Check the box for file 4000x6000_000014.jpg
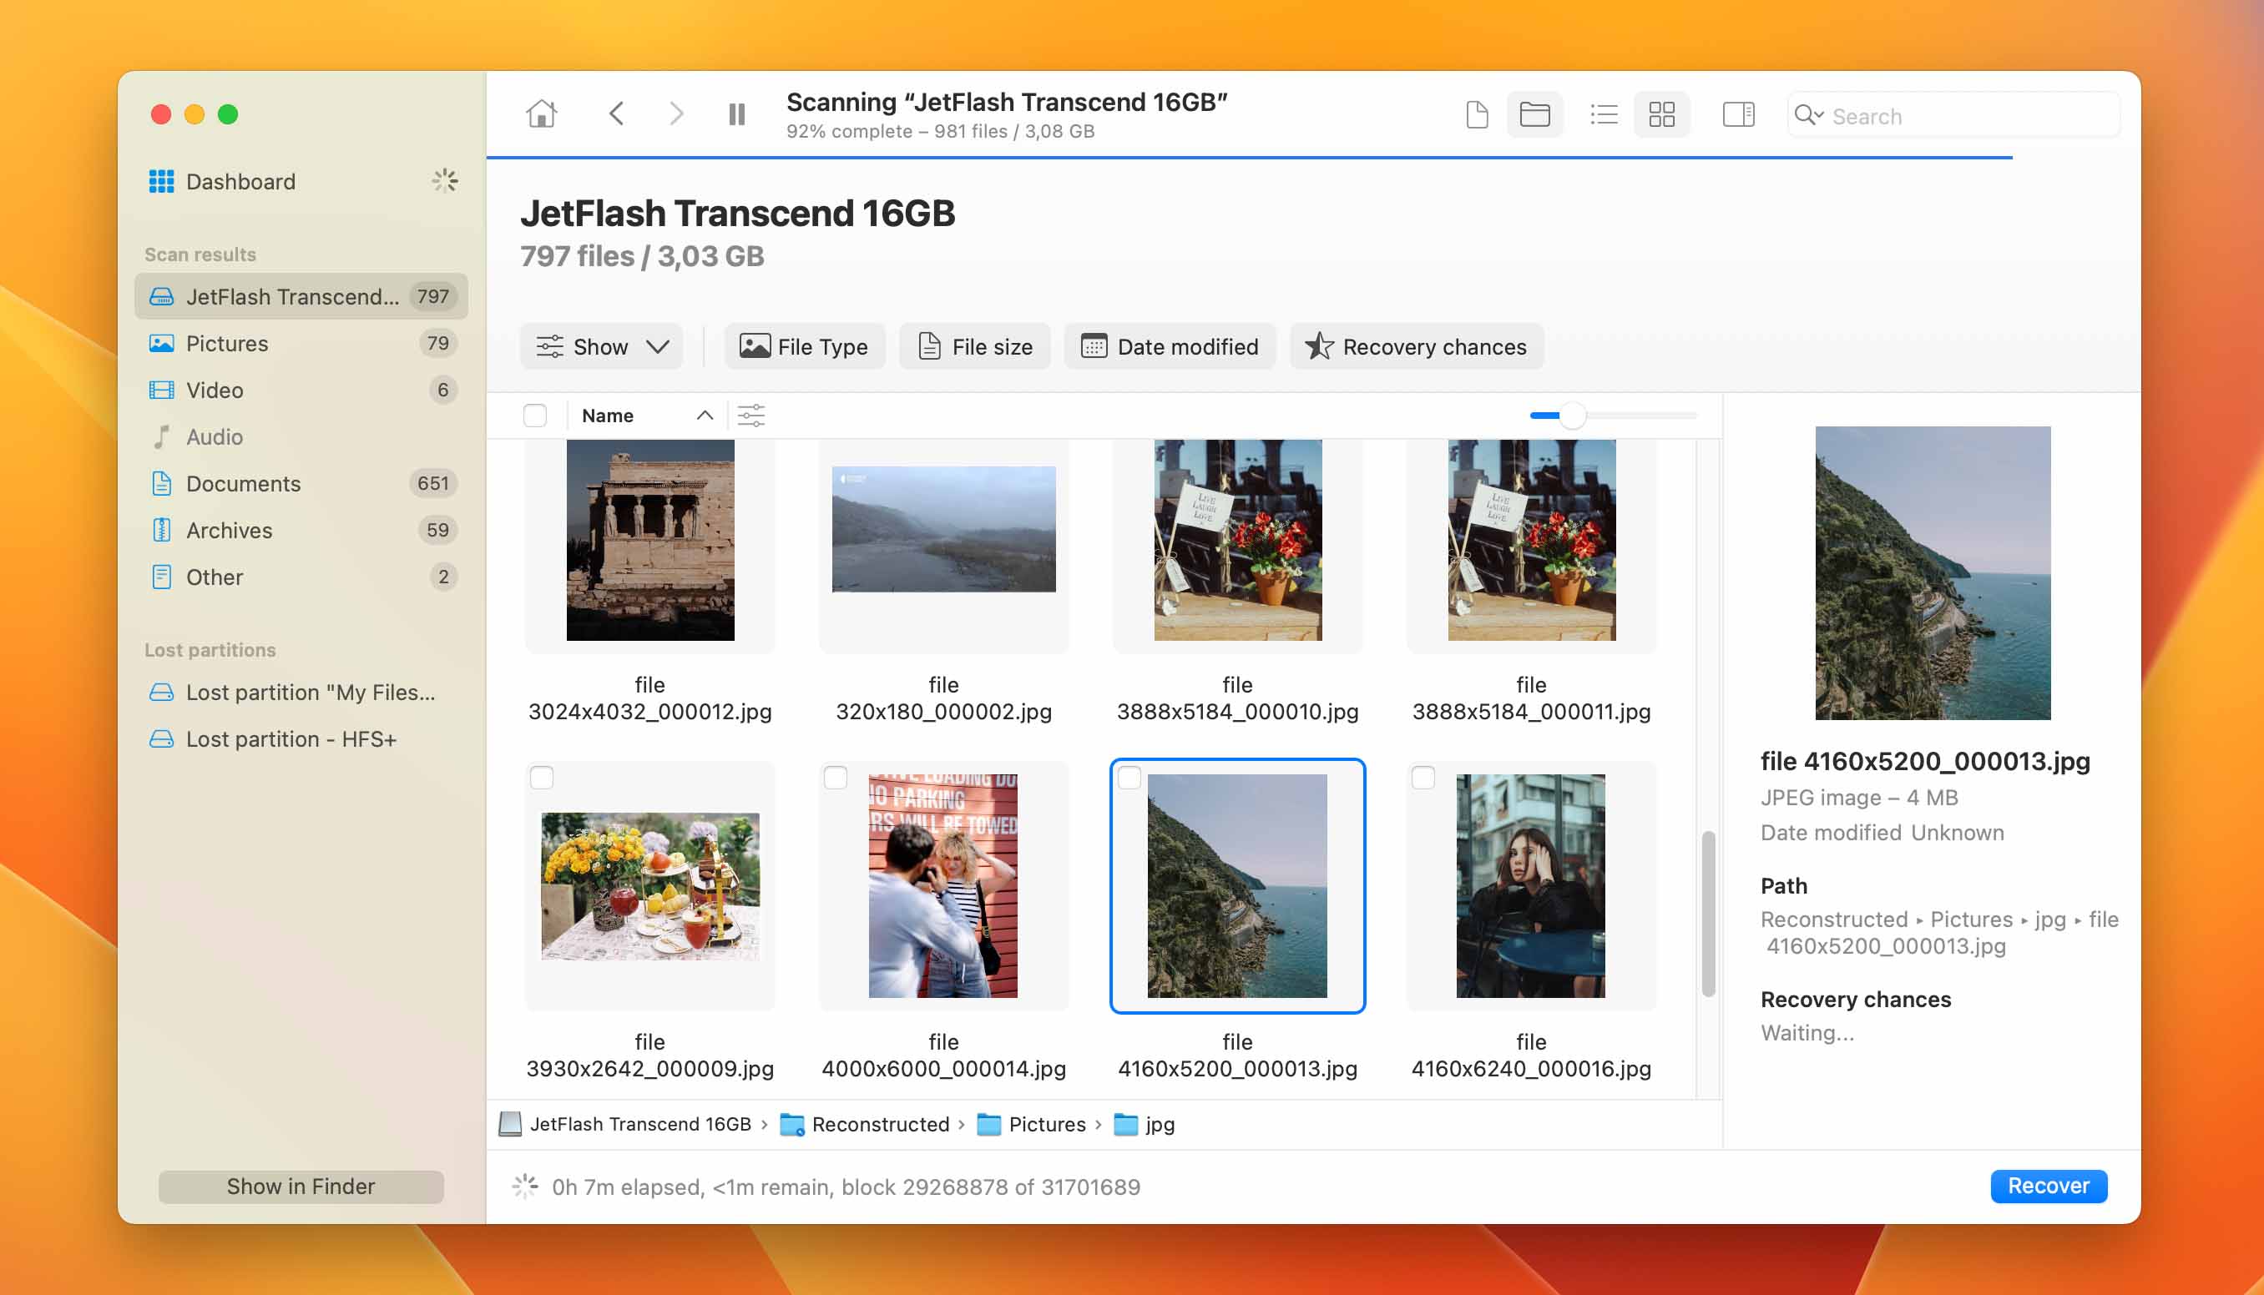2264x1295 pixels. click(836, 778)
